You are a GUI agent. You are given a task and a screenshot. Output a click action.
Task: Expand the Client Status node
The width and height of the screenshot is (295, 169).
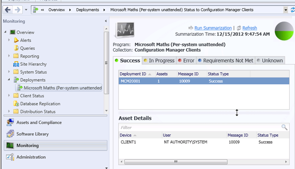pos(9,95)
